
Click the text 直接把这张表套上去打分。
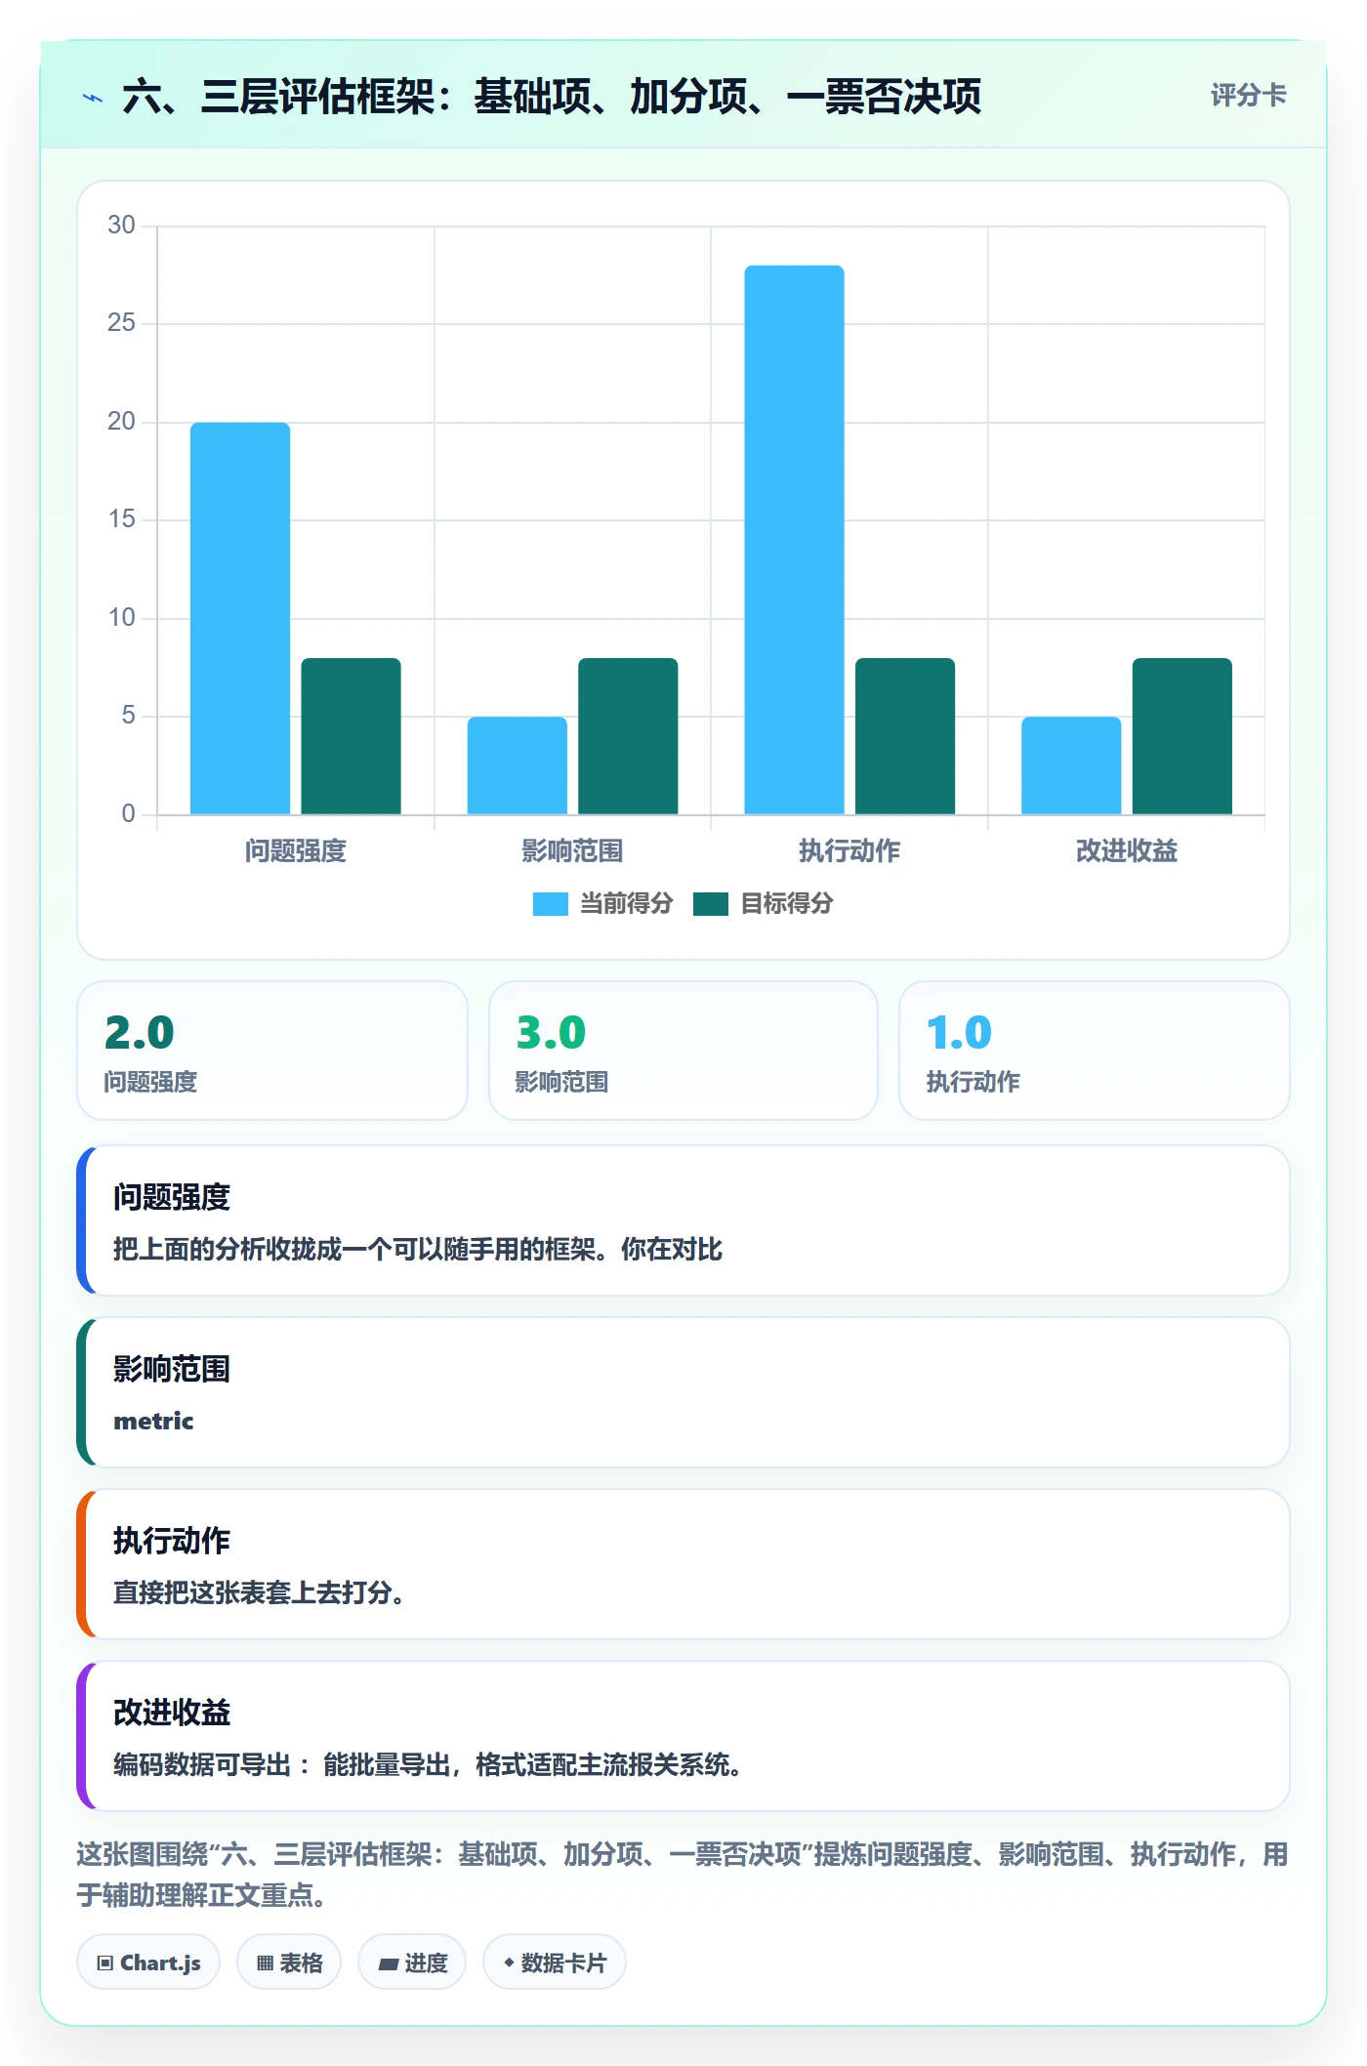coord(259,1593)
